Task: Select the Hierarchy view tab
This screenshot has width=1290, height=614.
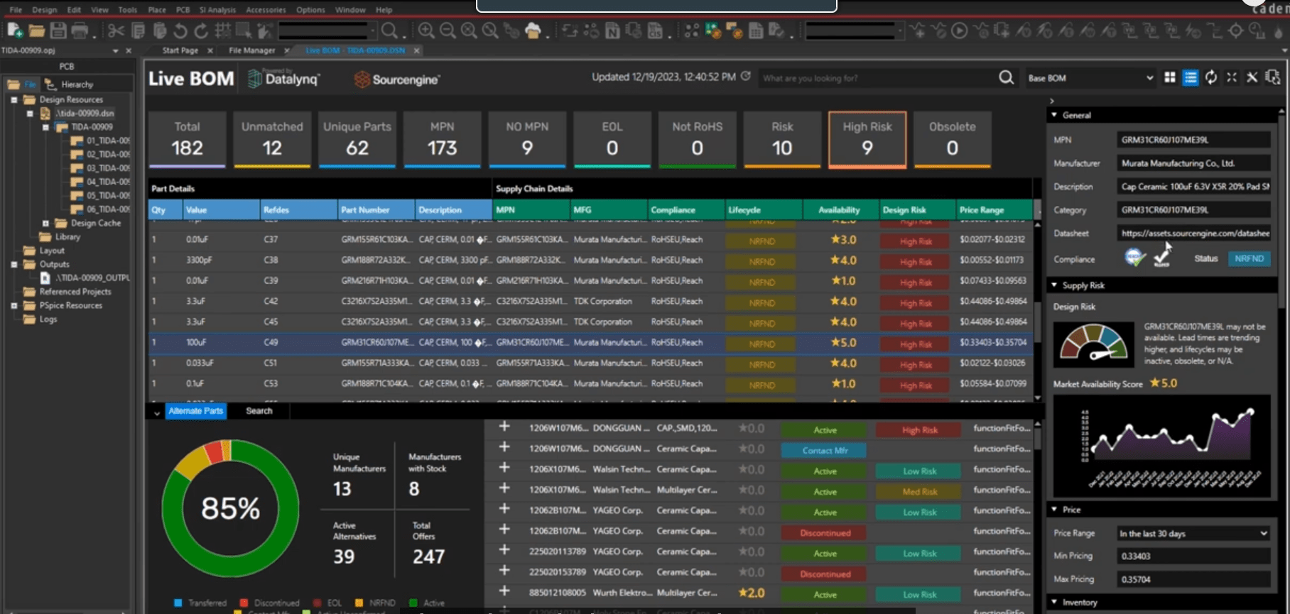Action: click(x=69, y=84)
